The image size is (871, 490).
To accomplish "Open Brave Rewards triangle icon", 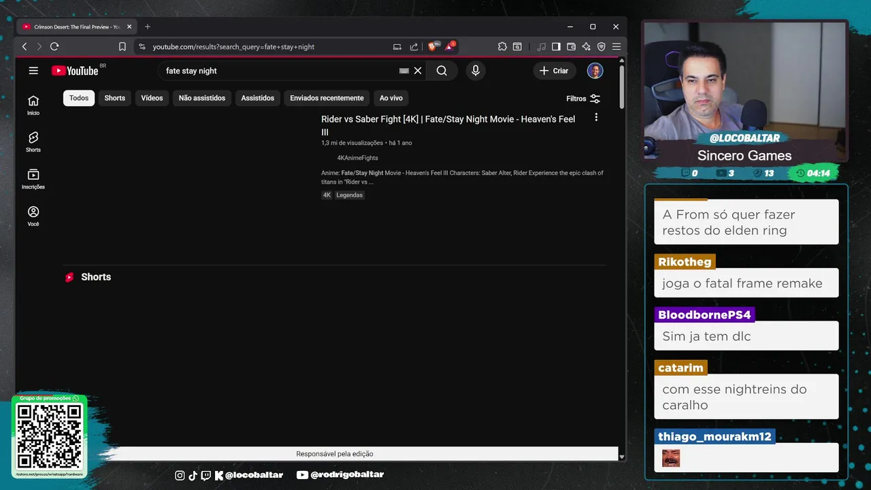I will point(450,46).
